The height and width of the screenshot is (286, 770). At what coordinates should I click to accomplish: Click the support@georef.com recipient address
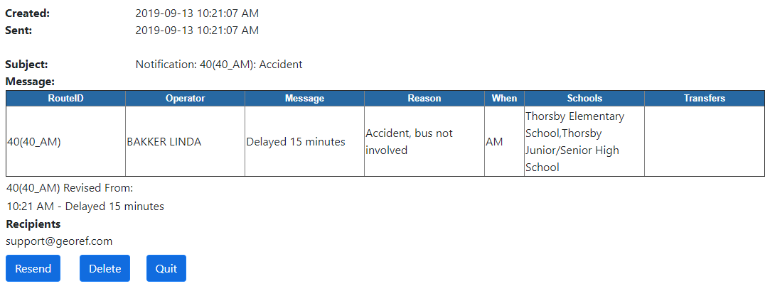click(60, 241)
